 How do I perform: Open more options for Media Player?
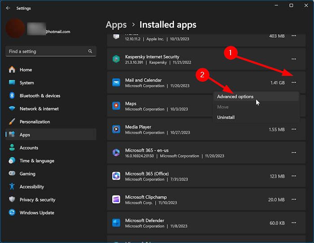[294, 129]
